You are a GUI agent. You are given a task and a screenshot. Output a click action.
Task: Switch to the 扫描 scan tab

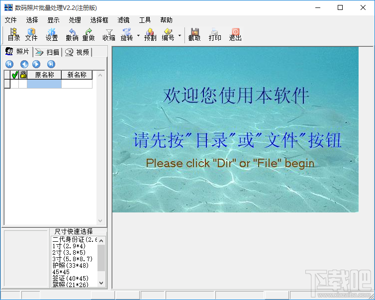tap(48, 52)
